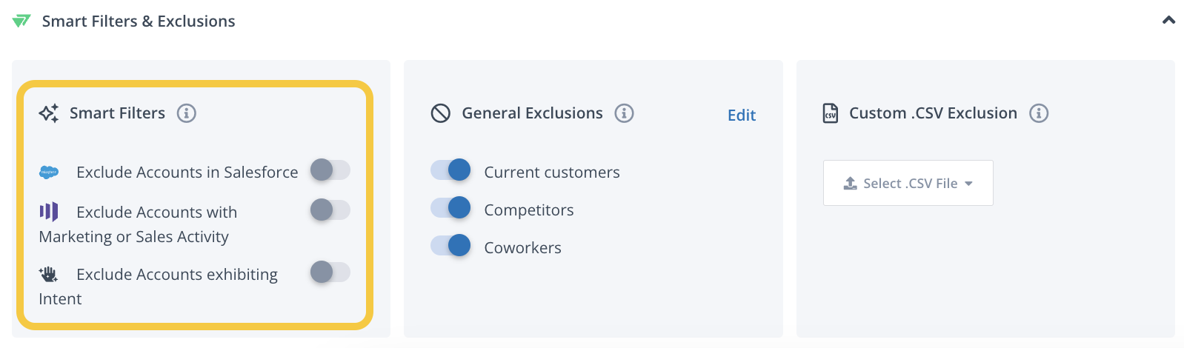Click the Smart Filters & Exclusions heading
Viewport: 1184px width, 348px height.
tap(139, 21)
